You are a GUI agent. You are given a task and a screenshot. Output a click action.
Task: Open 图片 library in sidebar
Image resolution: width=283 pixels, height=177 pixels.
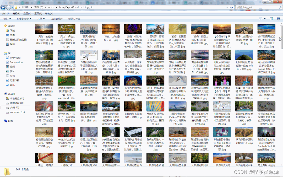[x=10, y=71]
